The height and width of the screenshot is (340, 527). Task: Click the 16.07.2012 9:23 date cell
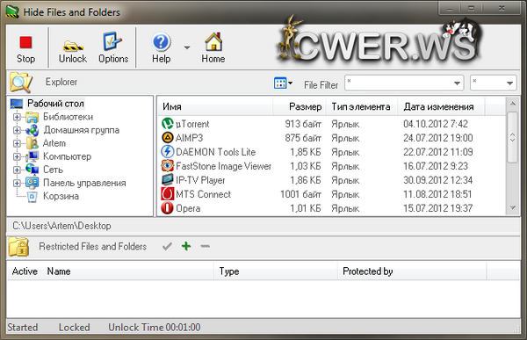(x=436, y=166)
